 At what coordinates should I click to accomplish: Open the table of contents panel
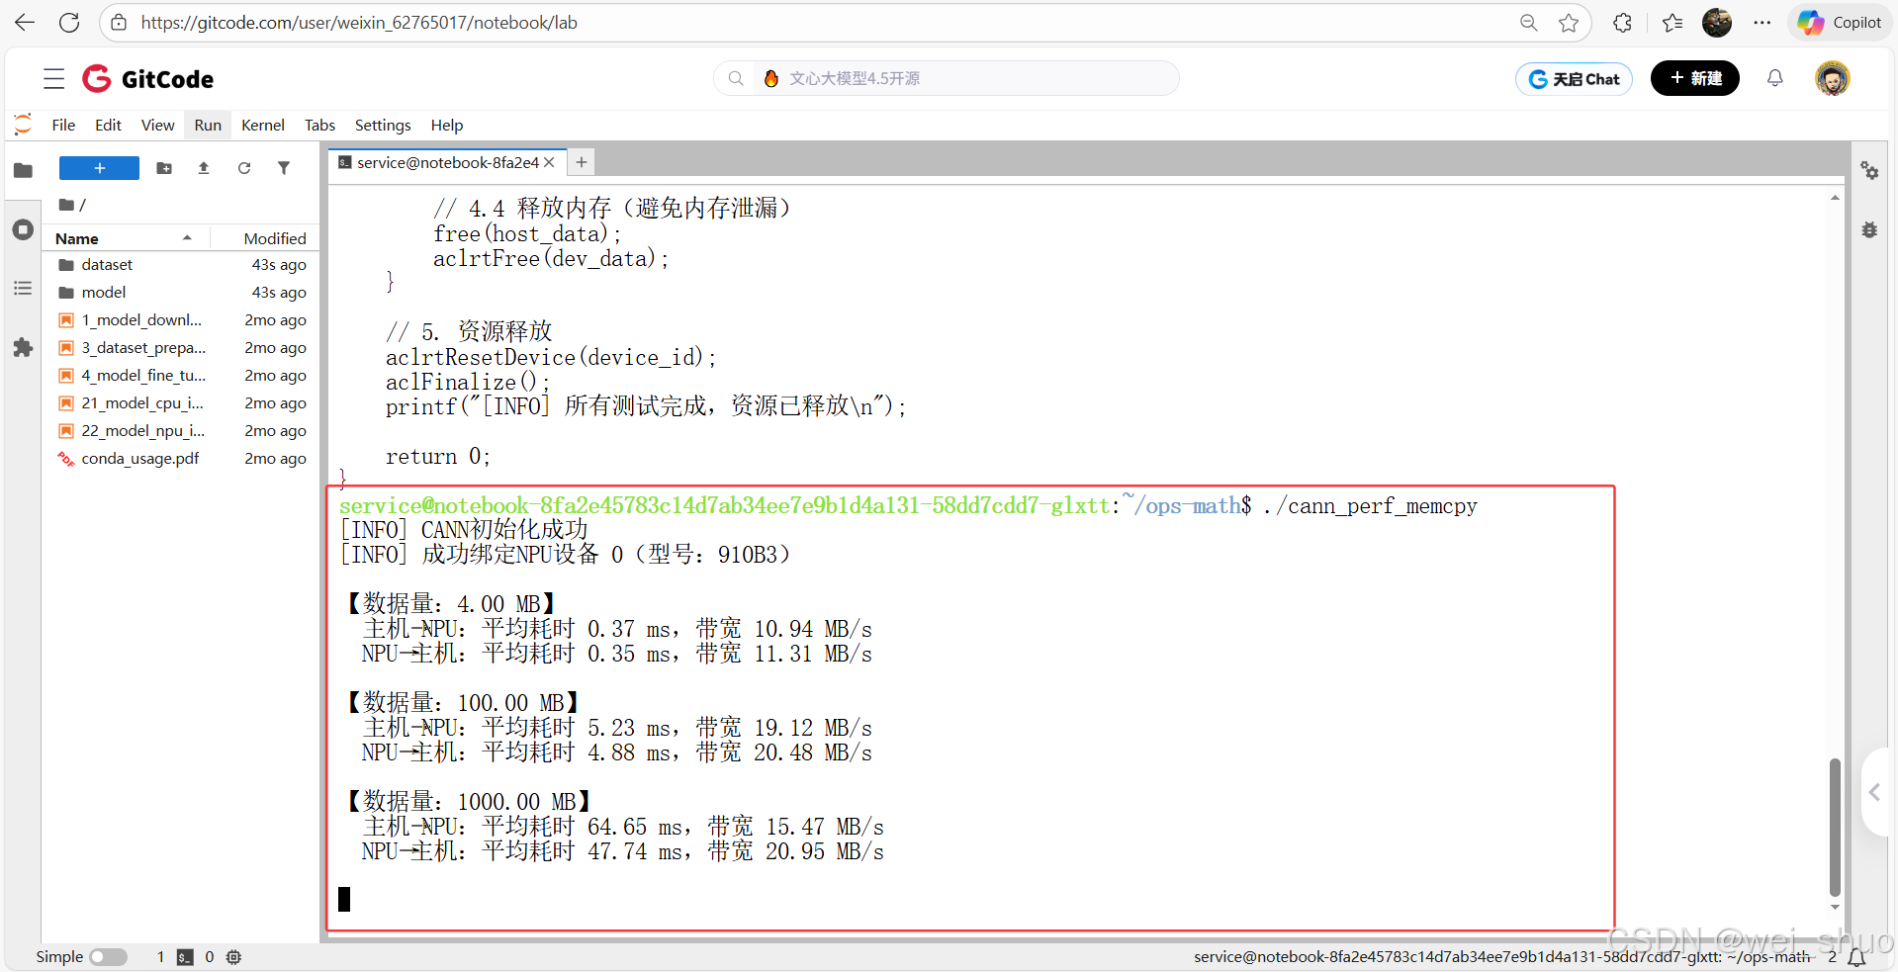point(23,288)
